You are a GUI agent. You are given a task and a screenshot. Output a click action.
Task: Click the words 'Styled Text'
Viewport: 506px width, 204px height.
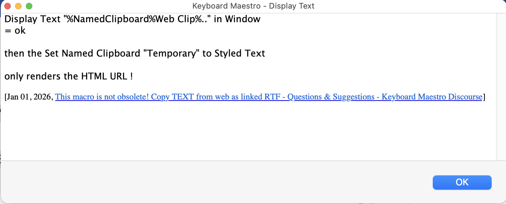pyautogui.click(x=240, y=53)
